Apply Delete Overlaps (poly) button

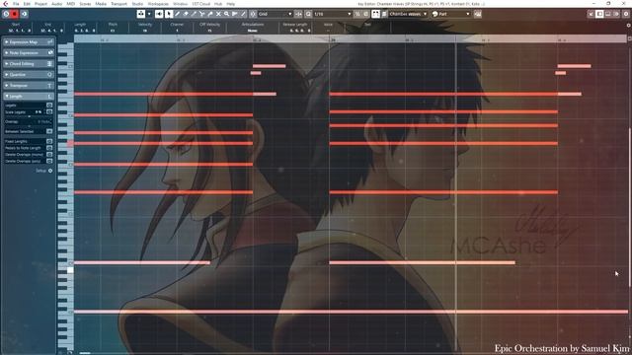click(49, 161)
